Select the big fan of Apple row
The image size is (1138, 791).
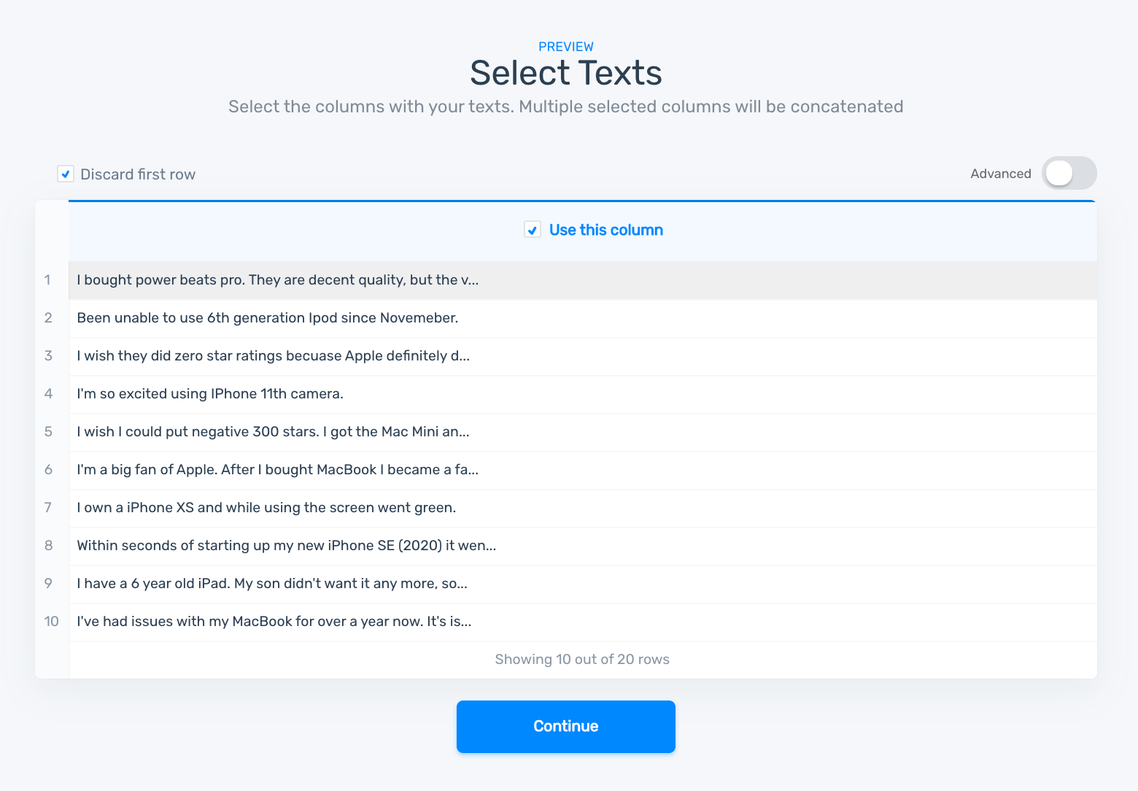278,470
